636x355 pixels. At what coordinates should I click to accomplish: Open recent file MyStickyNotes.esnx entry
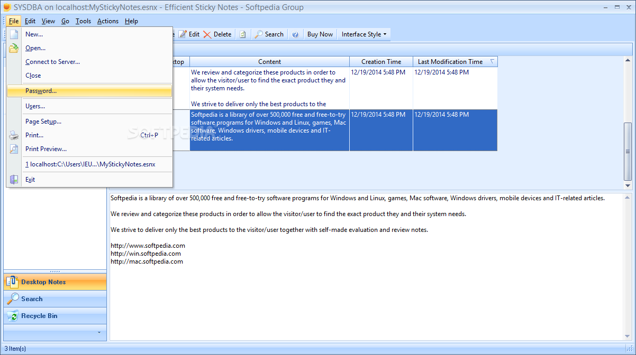click(x=89, y=164)
